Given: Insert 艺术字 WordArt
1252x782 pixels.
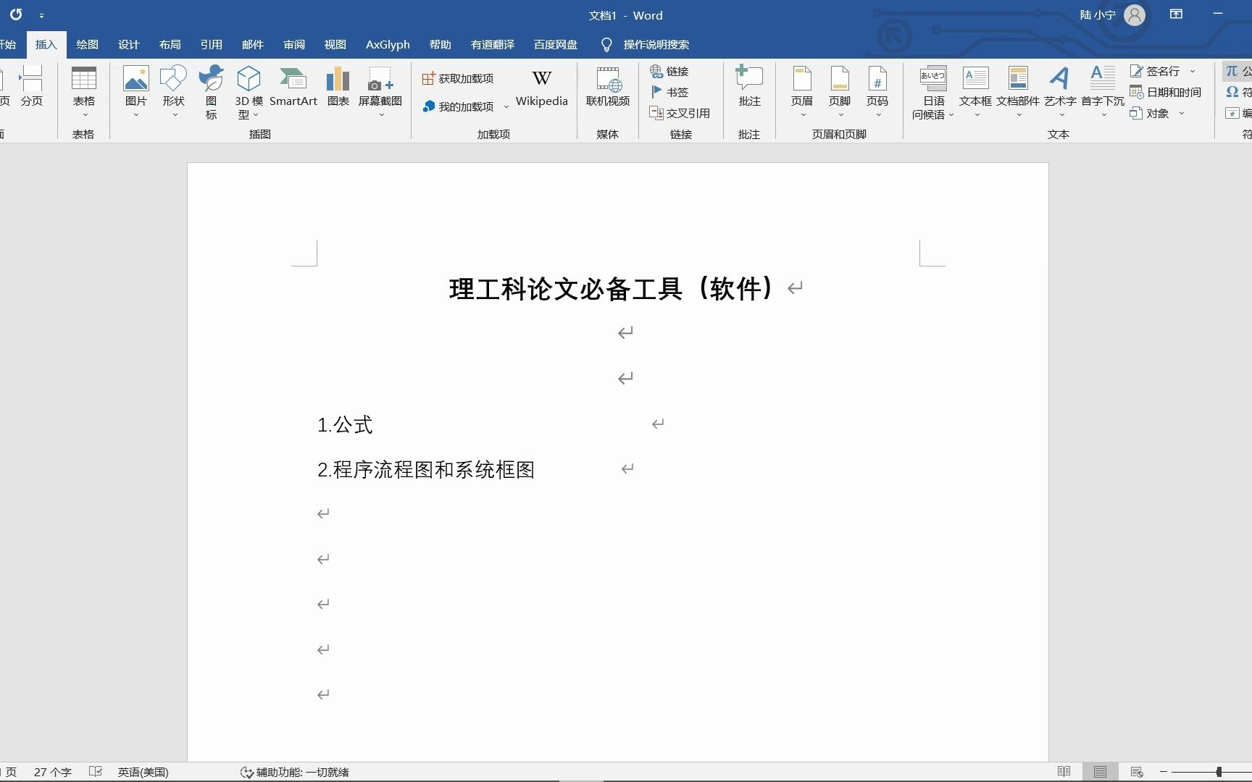Looking at the screenshot, I should point(1060,92).
